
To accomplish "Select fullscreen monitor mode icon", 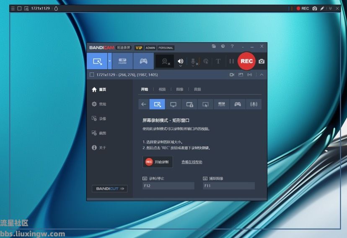I will click(173, 104).
